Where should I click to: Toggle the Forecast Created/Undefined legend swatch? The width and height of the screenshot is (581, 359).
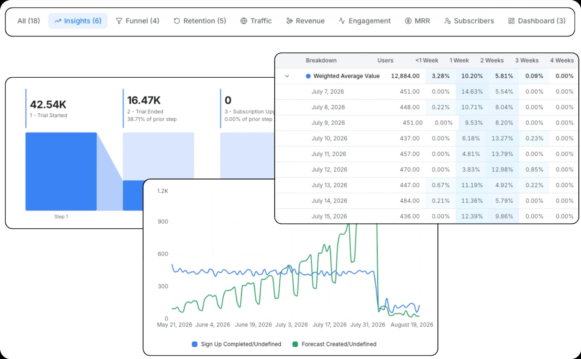295,344
